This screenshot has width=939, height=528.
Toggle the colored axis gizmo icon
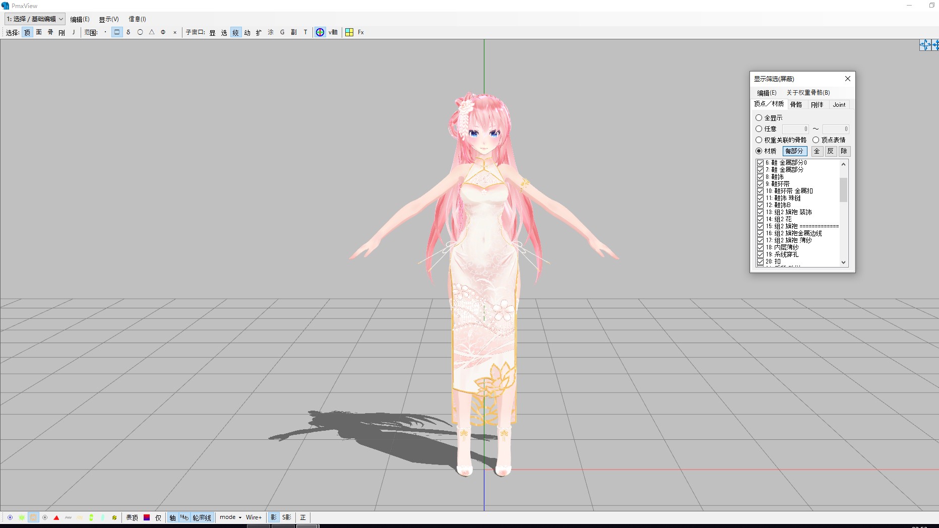pyautogui.click(x=320, y=32)
